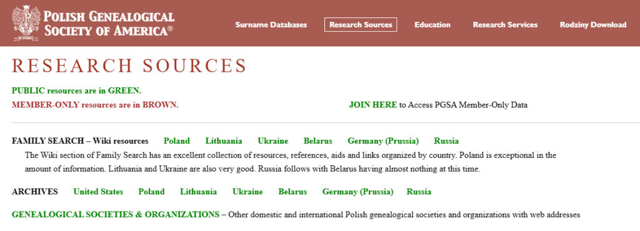Click 'to Access PGSA Member-Only Data' text

(463, 105)
